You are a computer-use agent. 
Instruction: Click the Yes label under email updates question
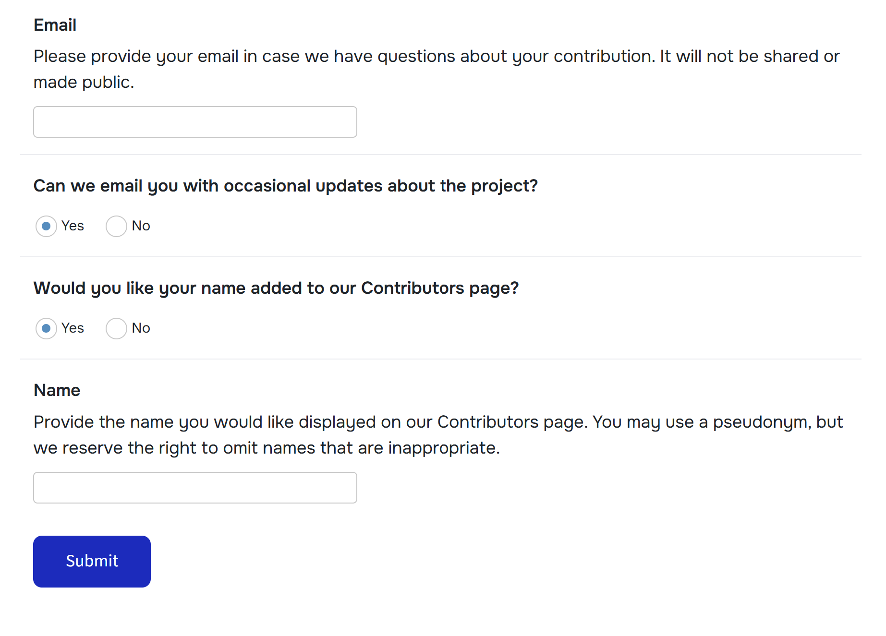73,226
